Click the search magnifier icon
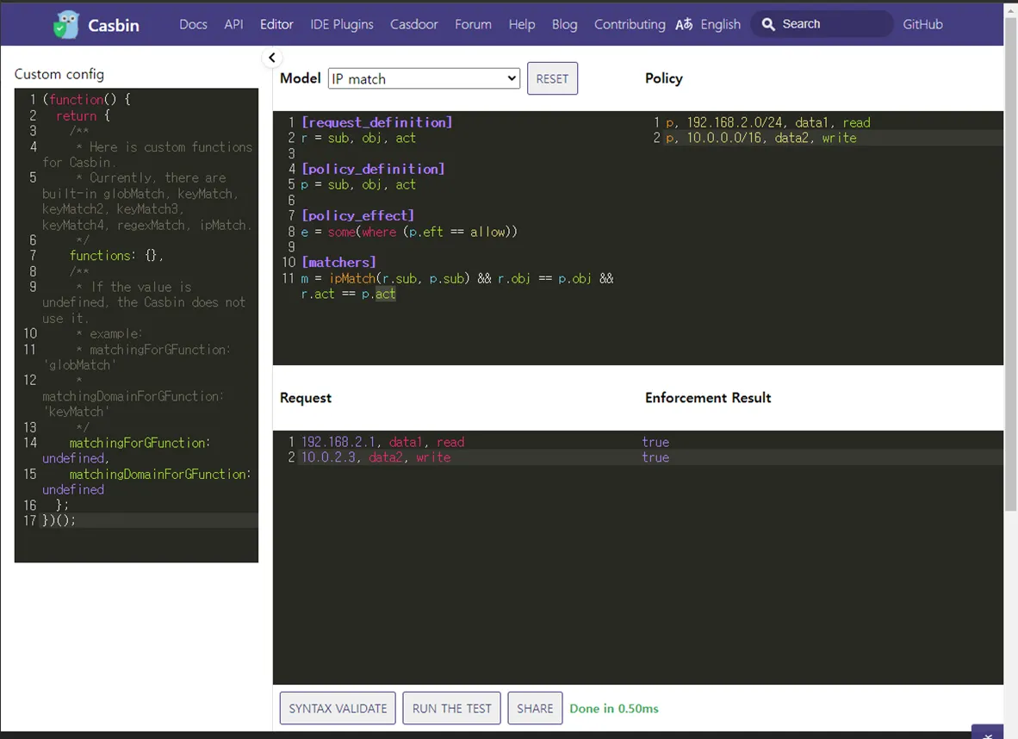 (768, 24)
